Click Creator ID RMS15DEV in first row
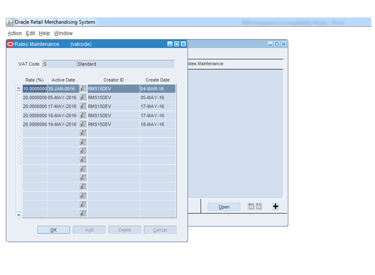The width and height of the screenshot is (375, 275). click(x=114, y=89)
